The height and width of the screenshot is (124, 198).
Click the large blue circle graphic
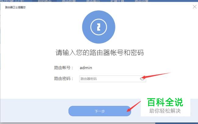coord(99,27)
